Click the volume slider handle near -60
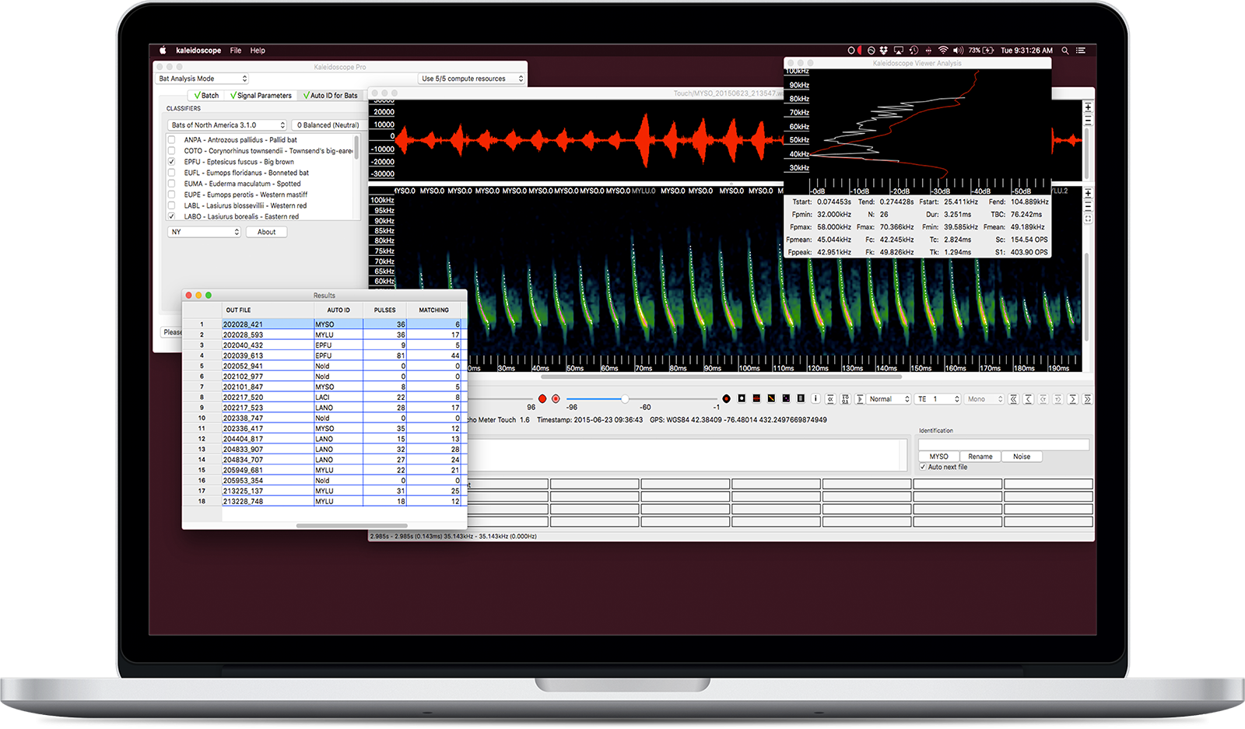This screenshot has height=729, width=1245. click(625, 399)
